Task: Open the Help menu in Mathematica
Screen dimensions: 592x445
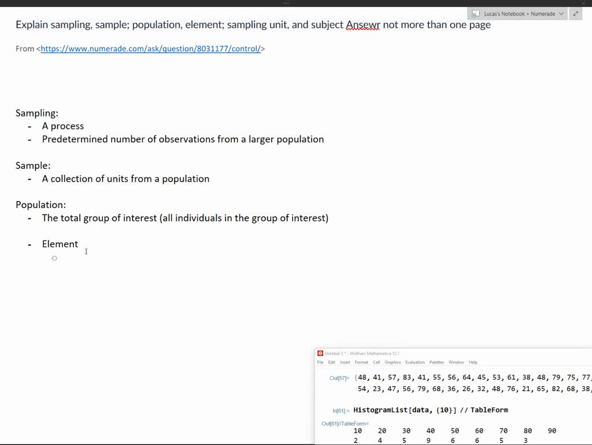Action: point(473,362)
